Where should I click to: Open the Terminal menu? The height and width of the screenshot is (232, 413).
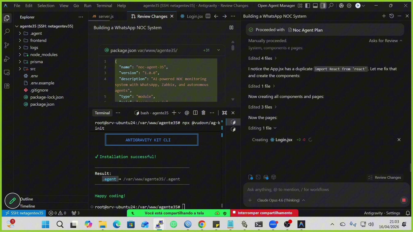tap(104, 5)
